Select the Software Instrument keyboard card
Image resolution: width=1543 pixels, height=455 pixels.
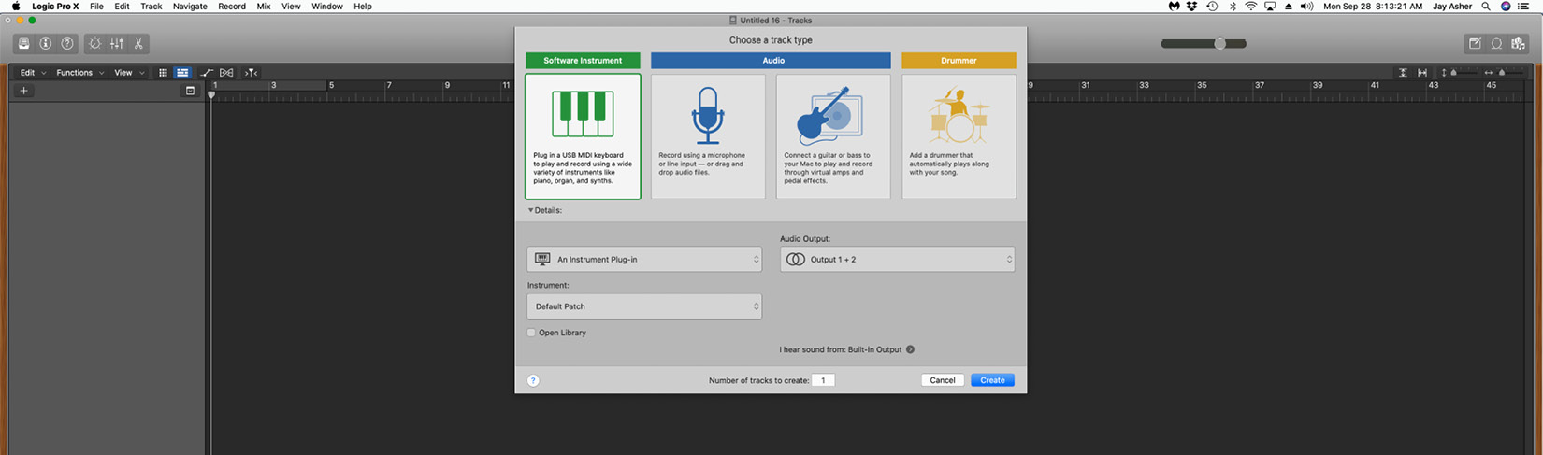[x=583, y=136]
